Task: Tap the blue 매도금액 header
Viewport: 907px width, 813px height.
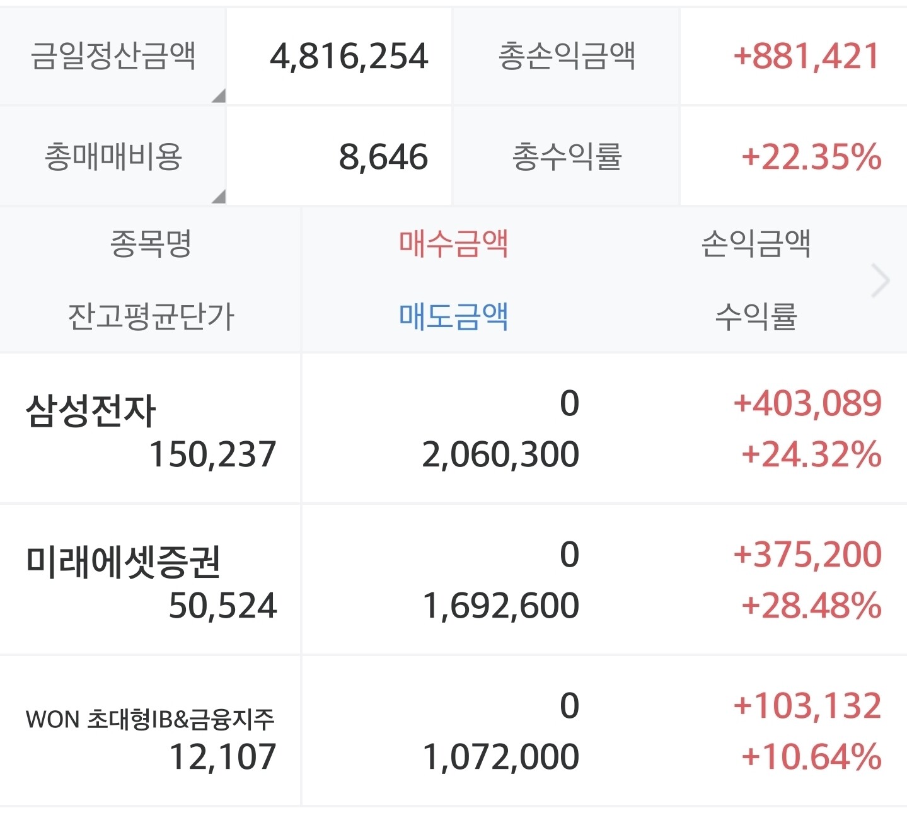Action: tap(453, 316)
